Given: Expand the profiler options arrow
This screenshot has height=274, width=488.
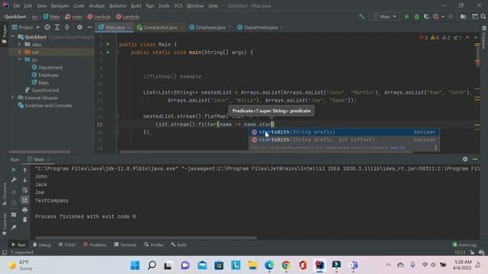Looking at the screenshot, I should point(443,17).
